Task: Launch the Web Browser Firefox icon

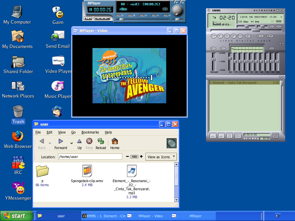Action: click(18, 140)
